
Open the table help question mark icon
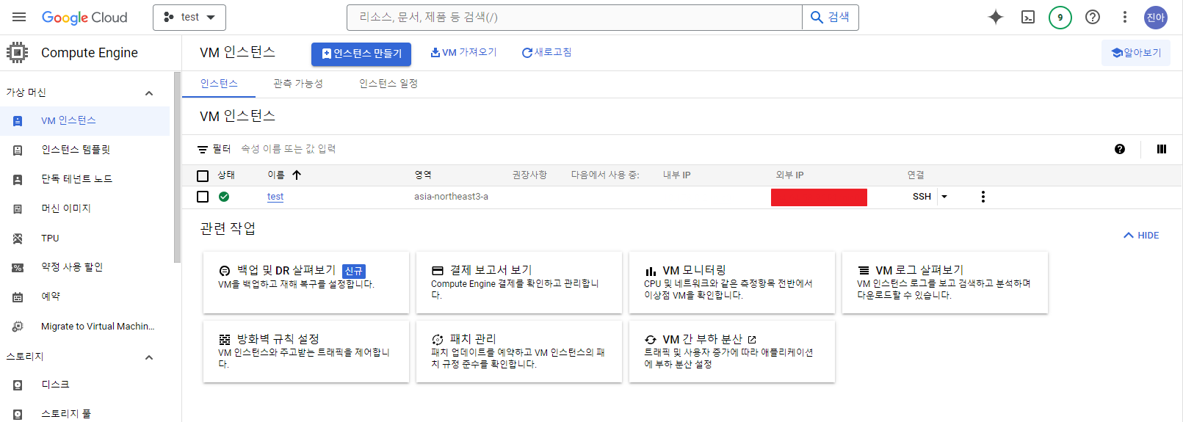click(1120, 149)
